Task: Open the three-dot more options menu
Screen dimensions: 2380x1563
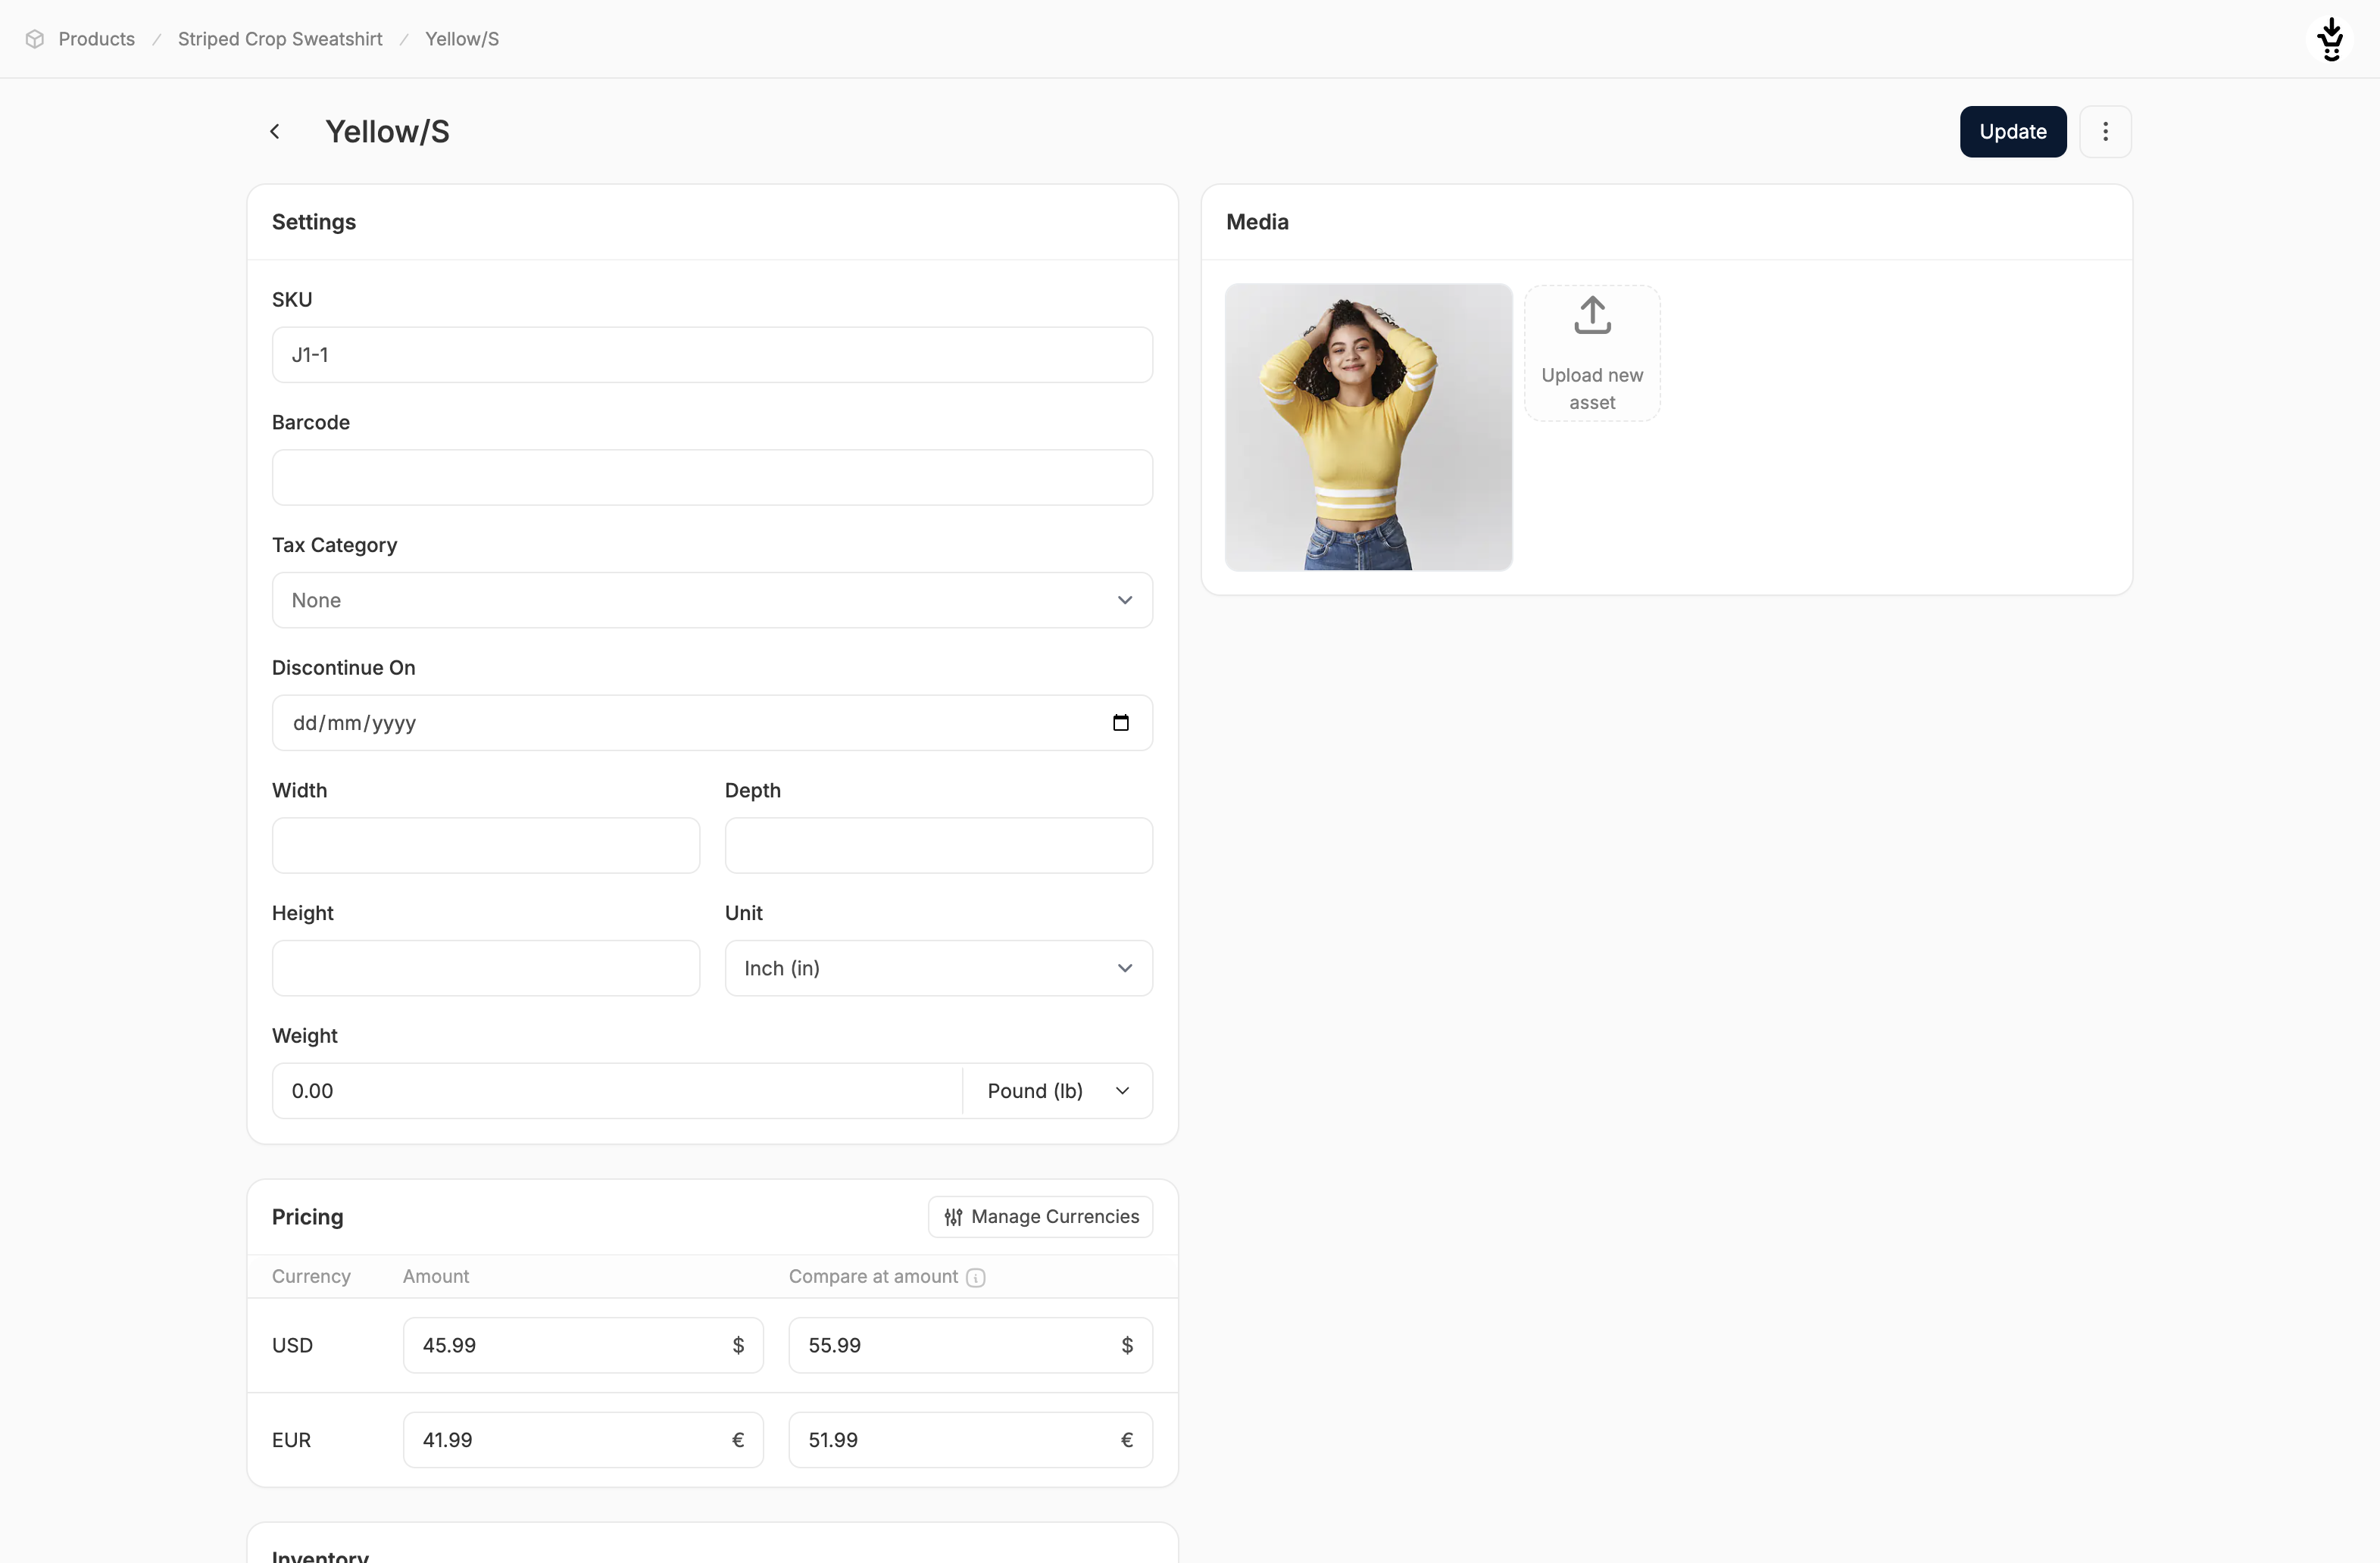Action: click(2105, 132)
